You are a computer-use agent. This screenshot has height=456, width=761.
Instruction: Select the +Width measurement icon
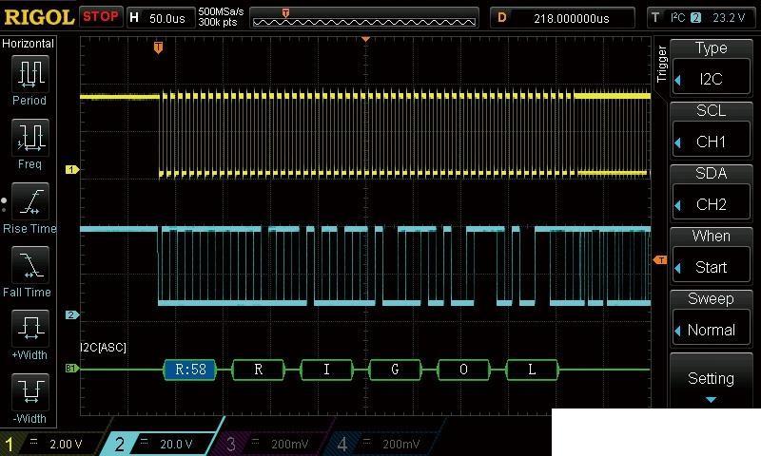(29, 329)
